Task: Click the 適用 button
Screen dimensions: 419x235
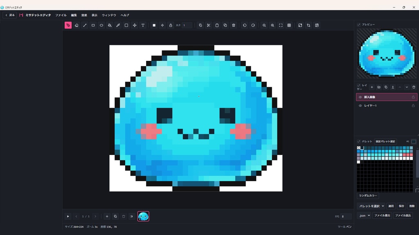Action: tap(391, 206)
